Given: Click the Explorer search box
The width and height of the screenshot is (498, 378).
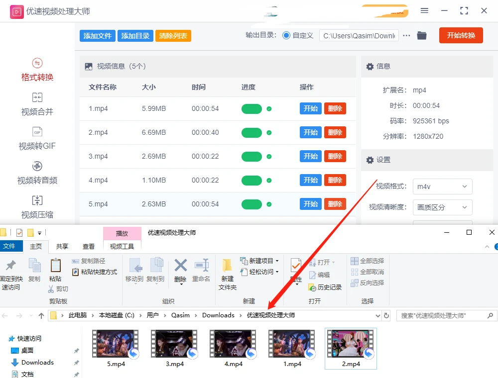Looking at the screenshot, I should point(446,315).
